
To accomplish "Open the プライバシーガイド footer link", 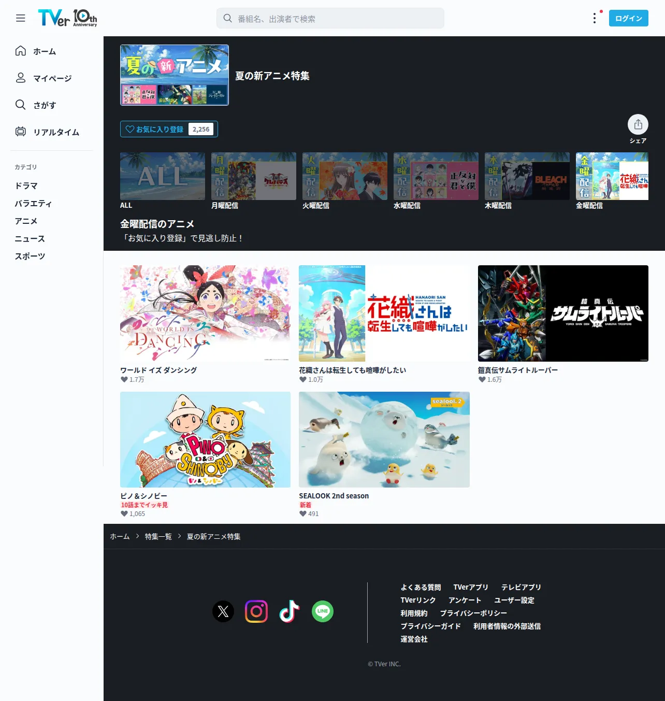I will pos(430,626).
